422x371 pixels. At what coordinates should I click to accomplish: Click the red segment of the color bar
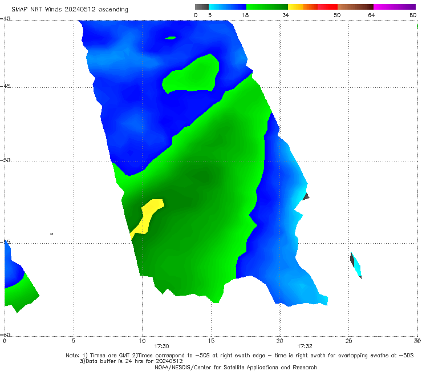[x=327, y=7]
